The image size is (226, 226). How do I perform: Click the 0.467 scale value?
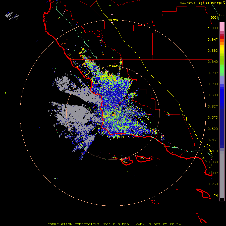click(213, 140)
